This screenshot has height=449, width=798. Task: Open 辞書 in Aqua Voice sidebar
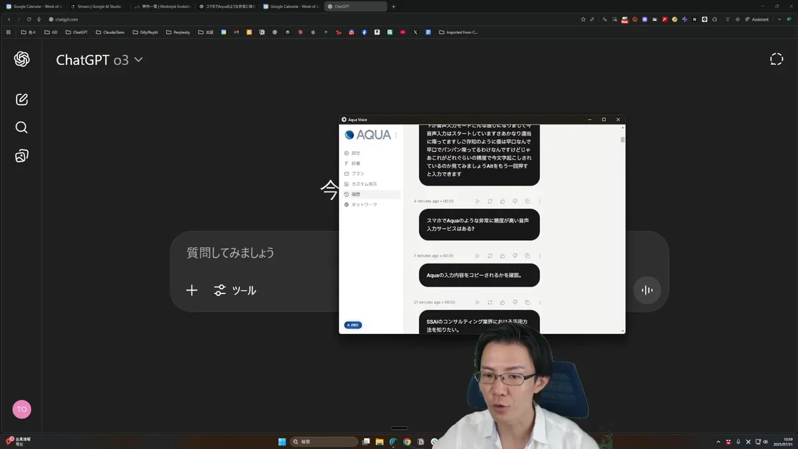click(372, 164)
